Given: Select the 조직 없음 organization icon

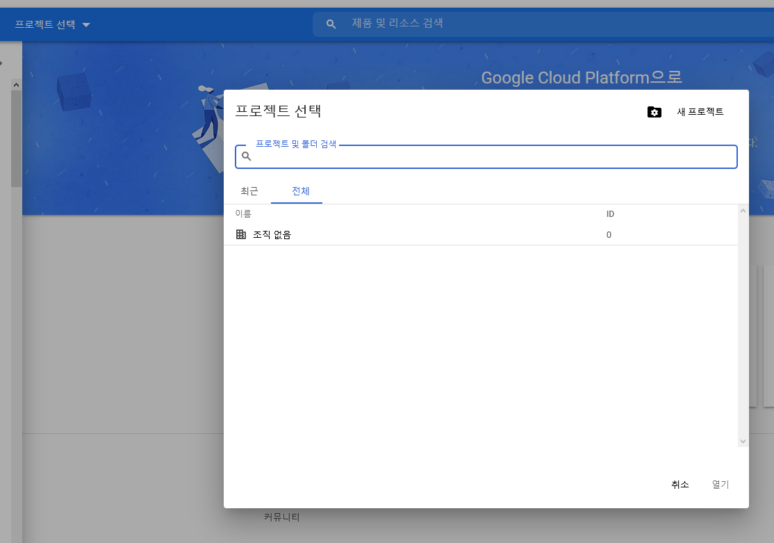Looking at the screenshot, I should point(241,234).
